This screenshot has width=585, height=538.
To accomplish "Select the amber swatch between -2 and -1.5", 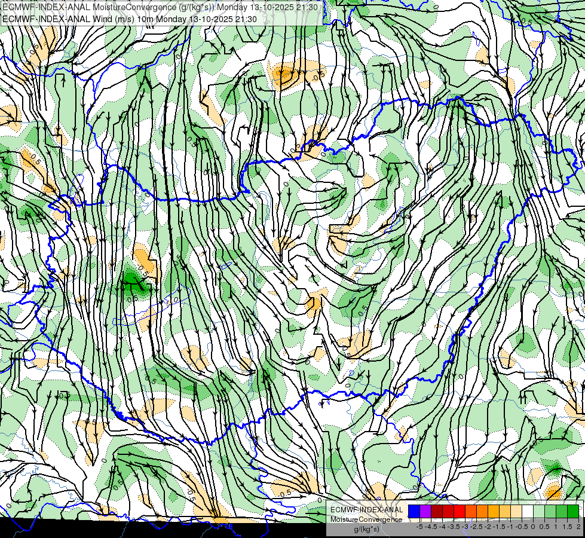I will coord(494,512).
